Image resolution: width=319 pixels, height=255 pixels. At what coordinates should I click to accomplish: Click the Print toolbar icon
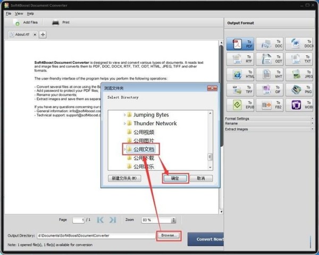(x=56, y=23)
